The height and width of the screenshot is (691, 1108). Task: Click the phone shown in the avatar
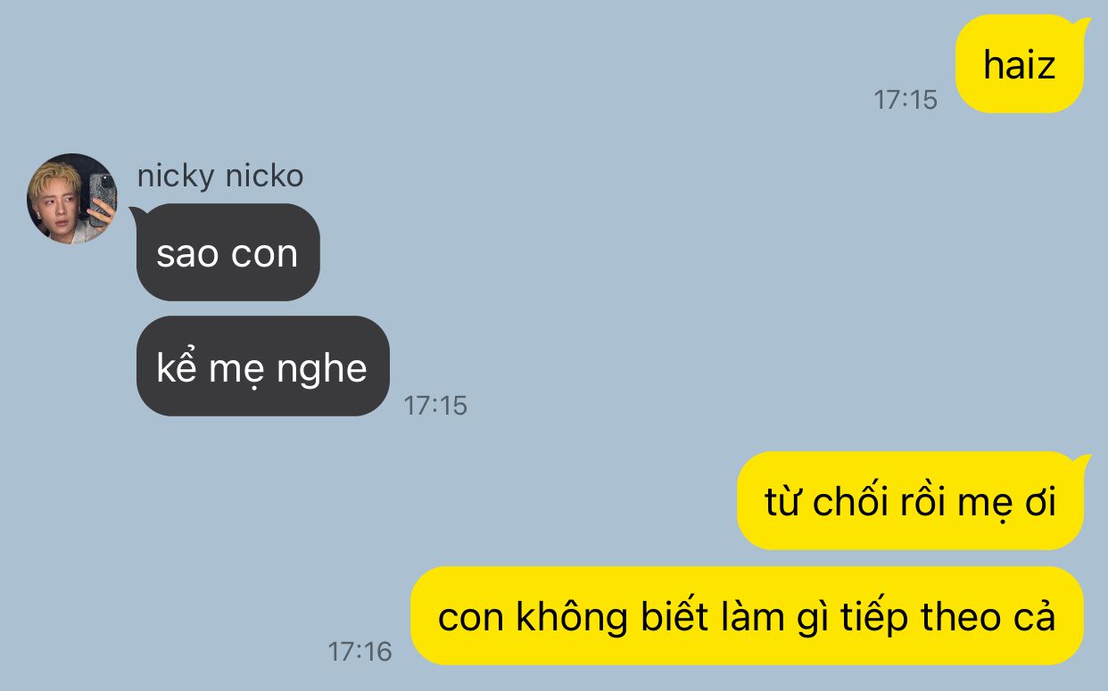point(102,198)
